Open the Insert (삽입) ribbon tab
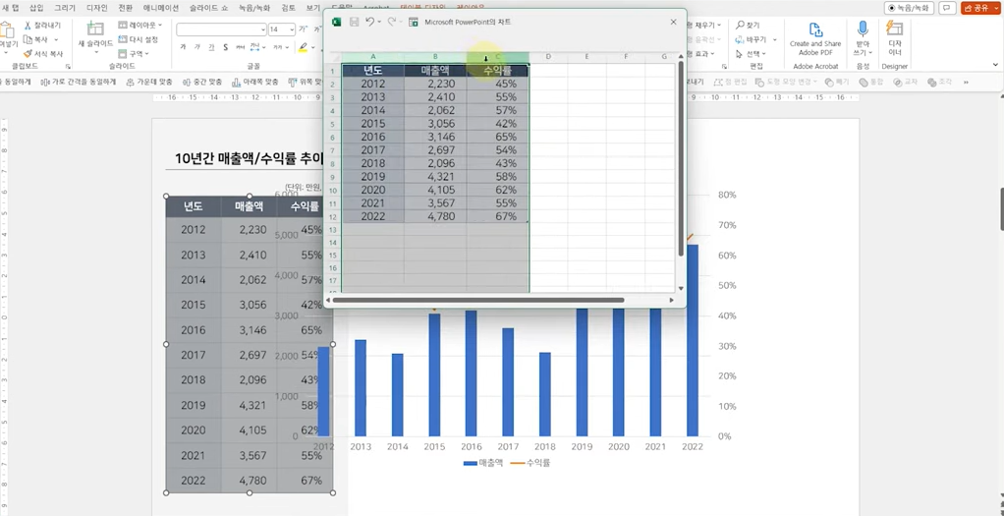Image resolution: width=1004 pixels, height=516 pixels. coord(36,8)
